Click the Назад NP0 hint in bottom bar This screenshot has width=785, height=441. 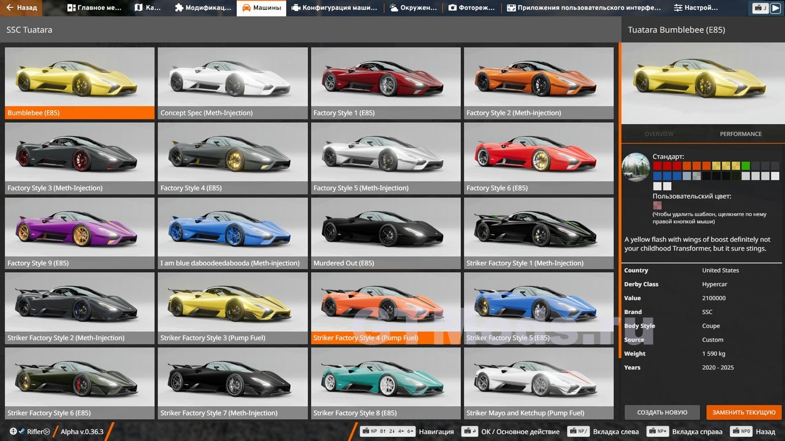752,431
